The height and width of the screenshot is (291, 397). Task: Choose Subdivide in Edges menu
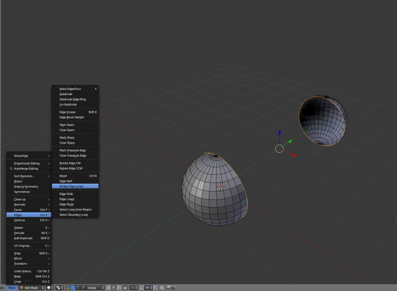tap(75, 94)
